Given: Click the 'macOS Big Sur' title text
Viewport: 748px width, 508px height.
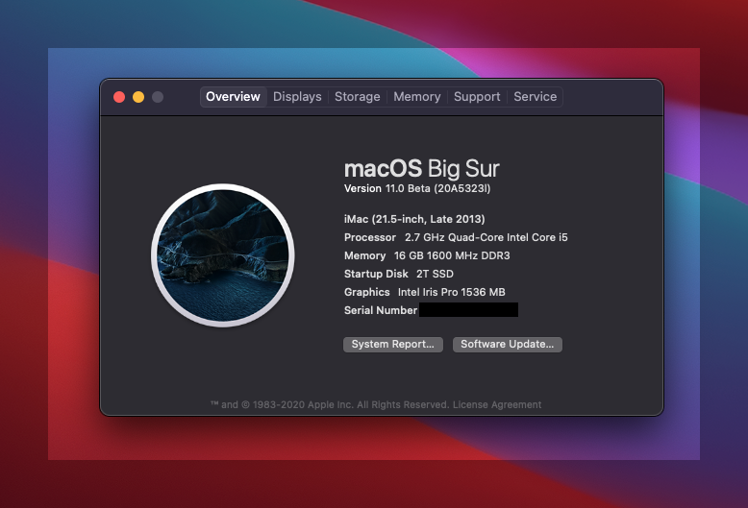Looking at the screenshot, I should click(422, 169).
